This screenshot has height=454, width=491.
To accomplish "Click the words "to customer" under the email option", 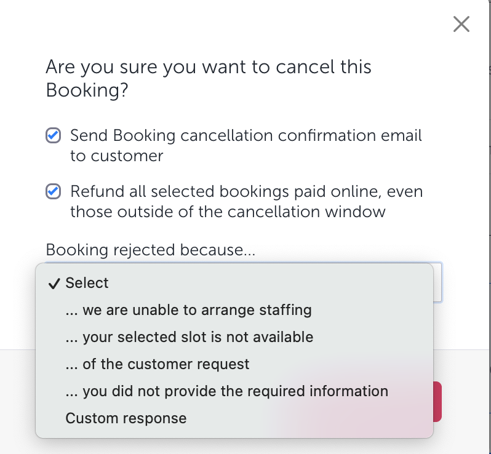I will (x=117, y=156).
